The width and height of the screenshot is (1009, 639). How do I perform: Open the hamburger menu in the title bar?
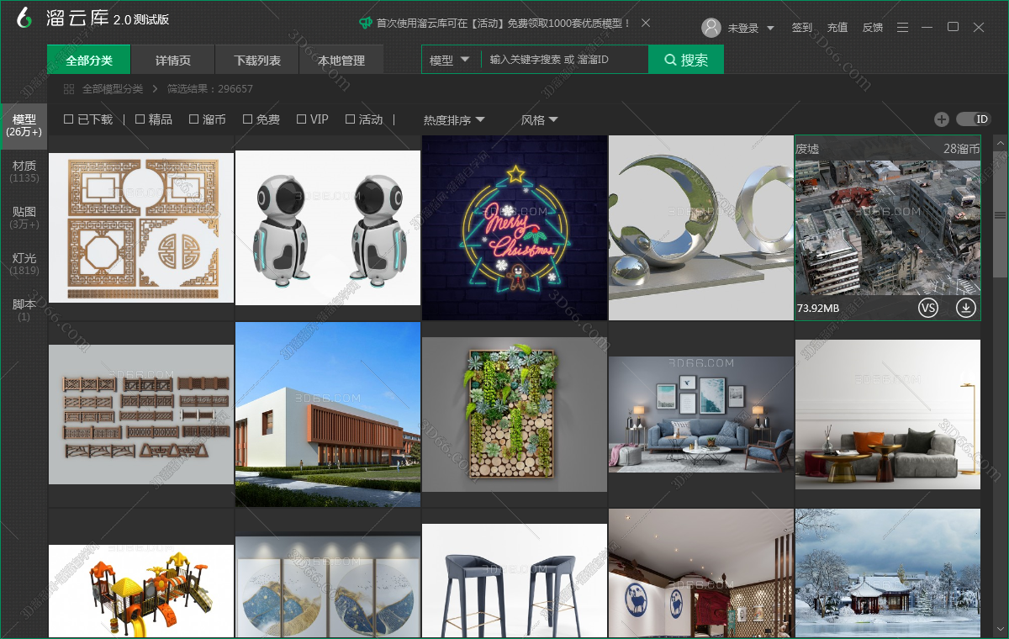coord(902,28)
